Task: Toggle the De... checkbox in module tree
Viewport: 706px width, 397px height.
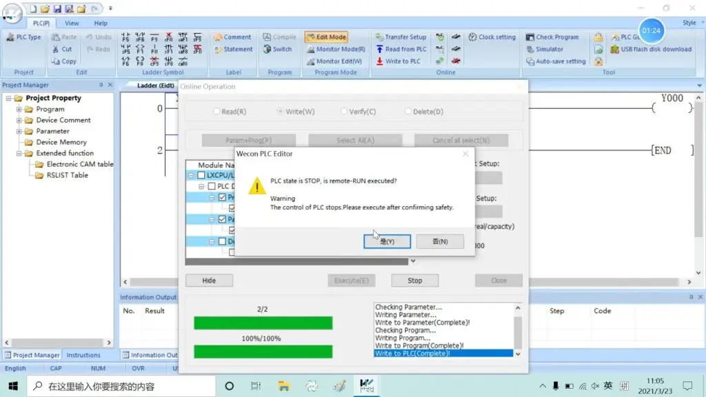Action: [x=222, y=241]
